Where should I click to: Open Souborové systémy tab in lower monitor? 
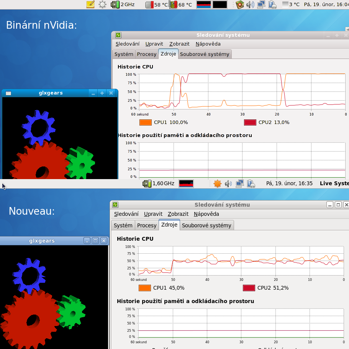pyautogui.click(x=206, y=225)
